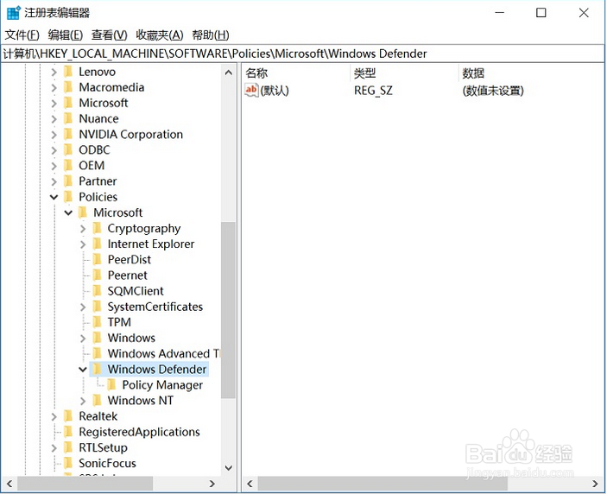Select the REG_SZ type cell
The image size is (607, 494).
(x=373, y=91)
